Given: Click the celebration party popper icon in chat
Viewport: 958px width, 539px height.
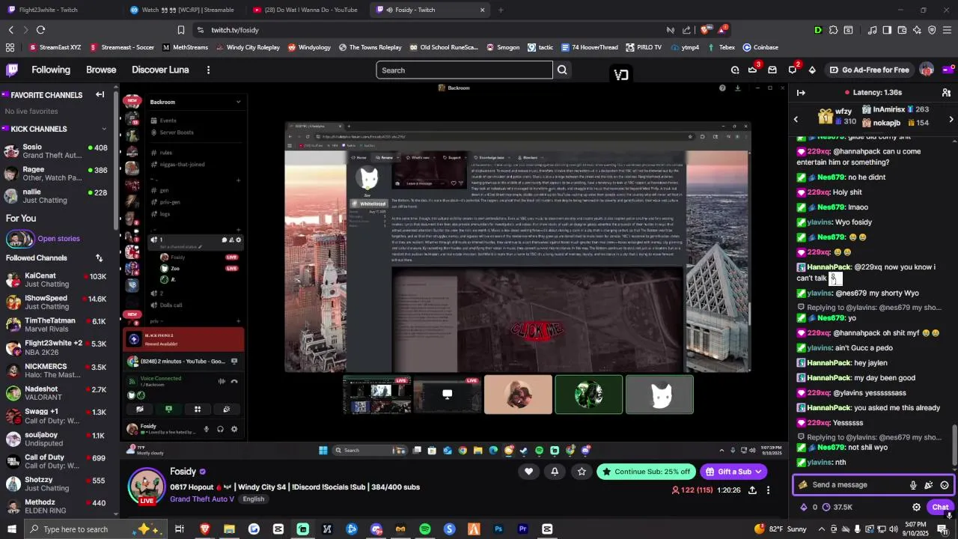Looking at the screenshot, I should pyautogui.click(x=929, y=485).
